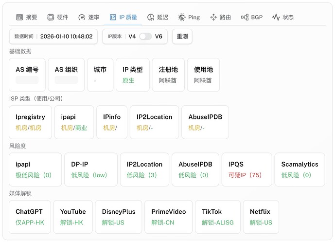Click the AS 编号 card
This screenshot has width=335, height=243.
[27, 75]
